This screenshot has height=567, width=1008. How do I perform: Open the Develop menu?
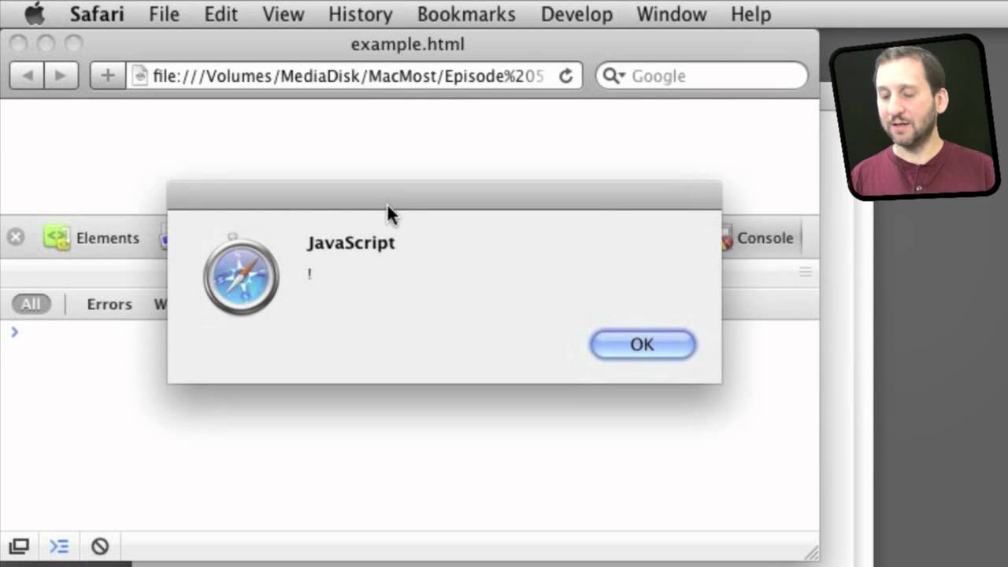576,14
